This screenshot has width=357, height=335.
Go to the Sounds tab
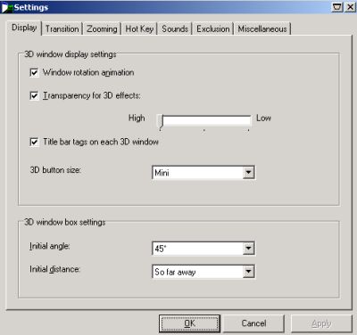[x=175, y=29]
